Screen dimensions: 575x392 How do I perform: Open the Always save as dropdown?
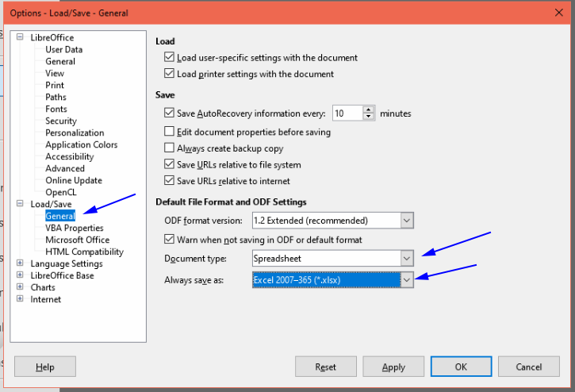tap(407, 280)
